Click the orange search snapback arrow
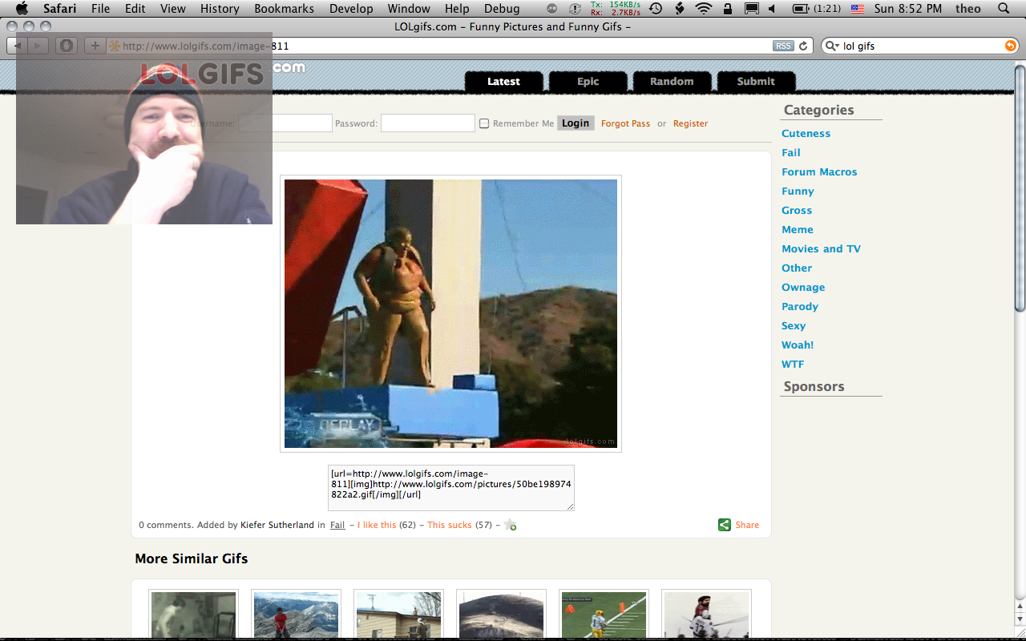The height and width of the screenshot is (641, 1026). [1010, 46]
